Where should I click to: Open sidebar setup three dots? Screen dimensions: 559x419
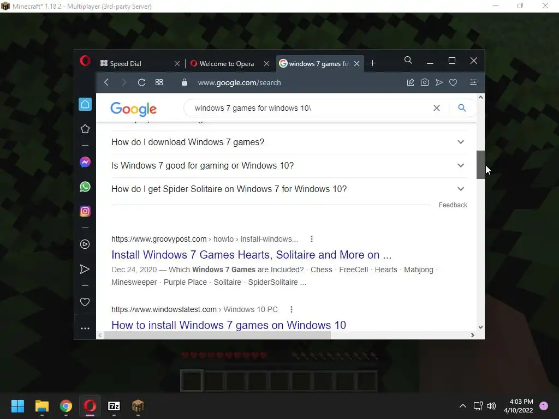click(85, 328)
